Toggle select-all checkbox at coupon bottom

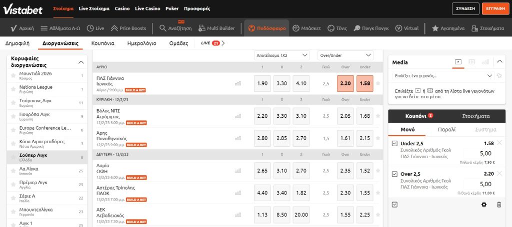(x=394, y=205)
